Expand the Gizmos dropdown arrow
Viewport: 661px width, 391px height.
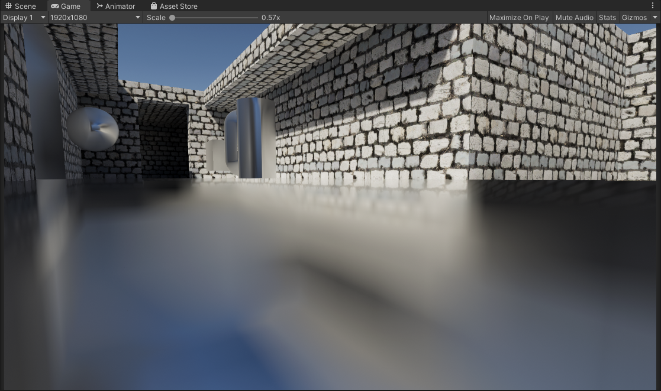654,18
